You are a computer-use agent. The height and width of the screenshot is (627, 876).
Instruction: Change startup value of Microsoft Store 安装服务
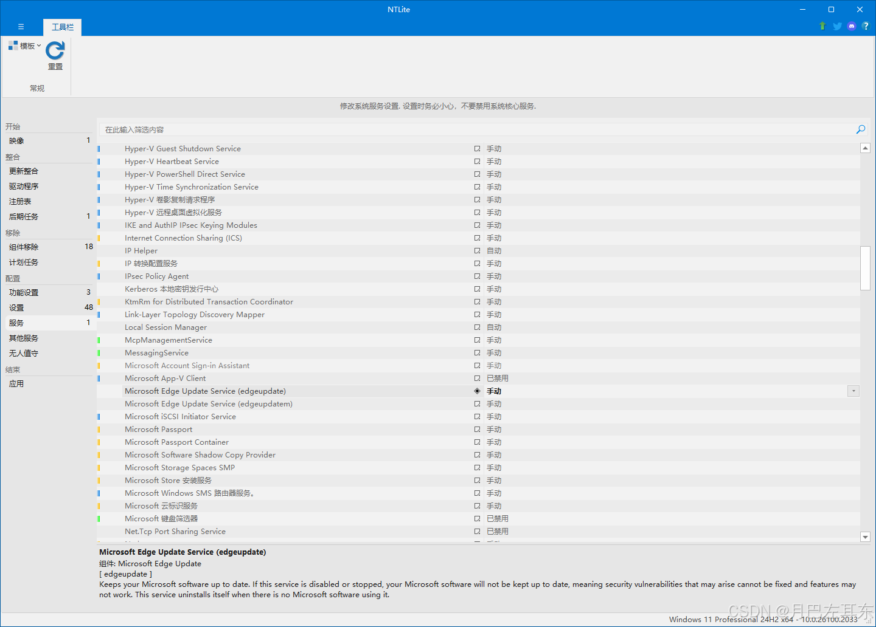click(x=494, y=481)
